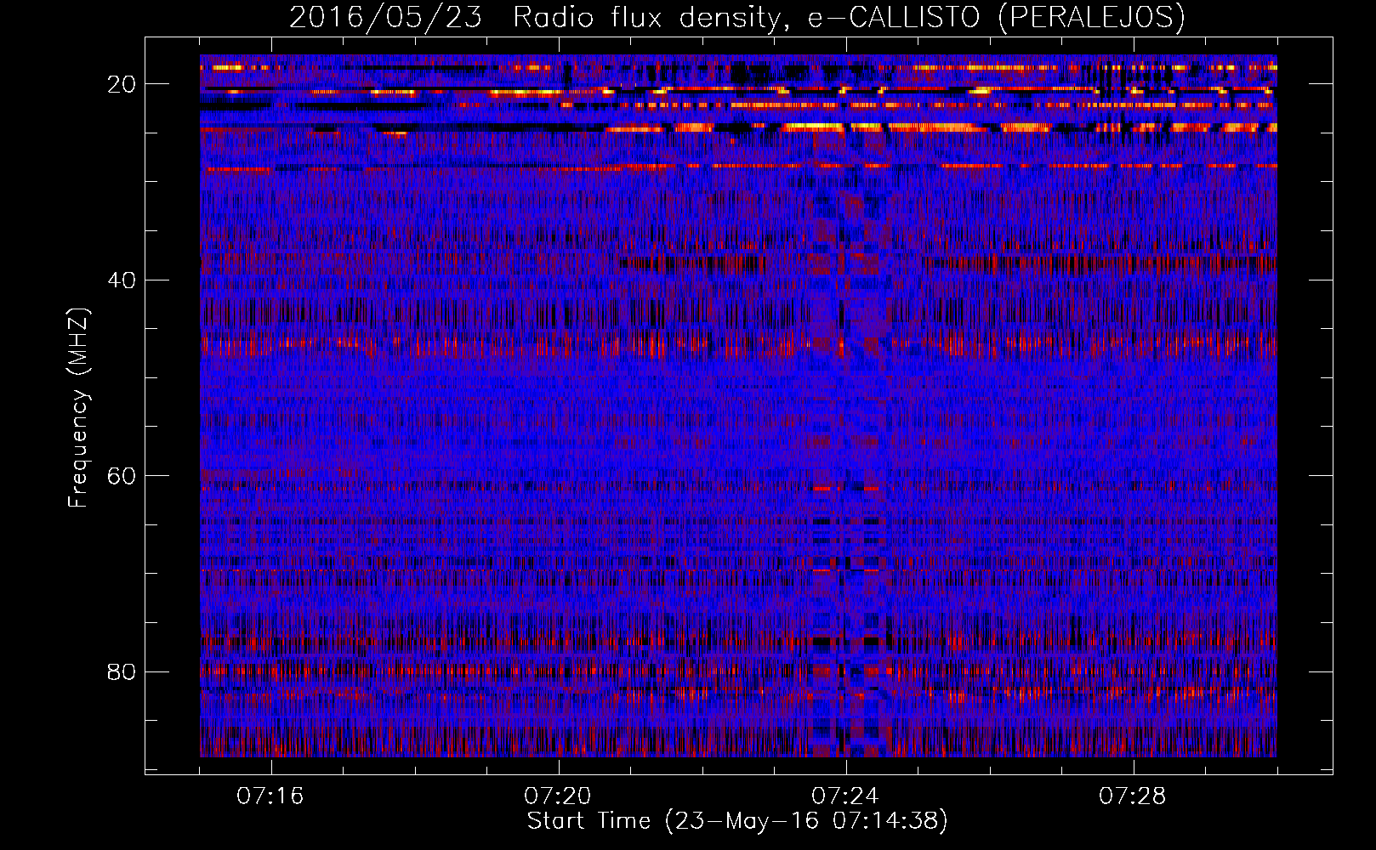Click the 07:20 time tick label
Image resolution: width=1376 pixels, height=850 pixels.
point(558,796)
